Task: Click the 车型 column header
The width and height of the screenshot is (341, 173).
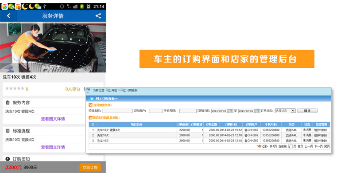Action: 291,124
